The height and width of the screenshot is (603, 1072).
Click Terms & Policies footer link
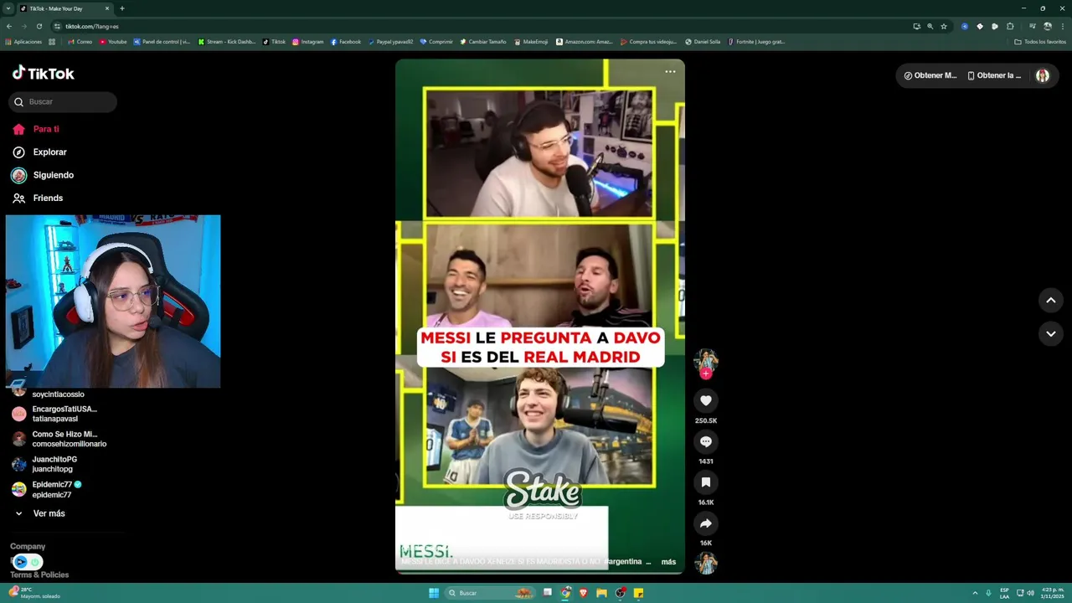coord(39,575)
